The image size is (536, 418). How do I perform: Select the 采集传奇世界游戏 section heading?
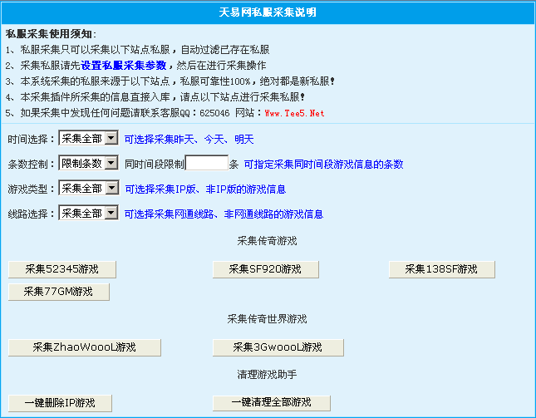[x=268, y=319]
